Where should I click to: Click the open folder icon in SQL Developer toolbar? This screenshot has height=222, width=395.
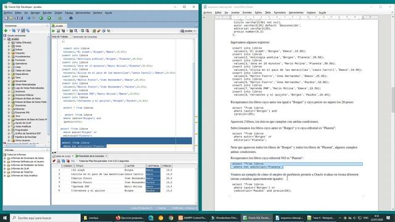pos(12,18)
